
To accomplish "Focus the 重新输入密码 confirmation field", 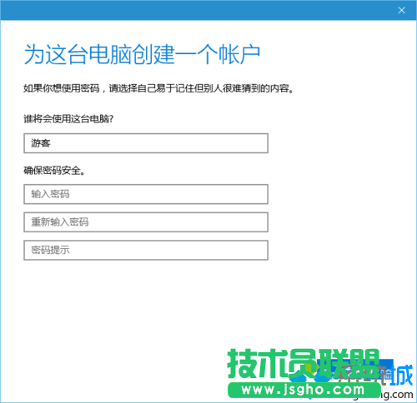I will 146,222.
